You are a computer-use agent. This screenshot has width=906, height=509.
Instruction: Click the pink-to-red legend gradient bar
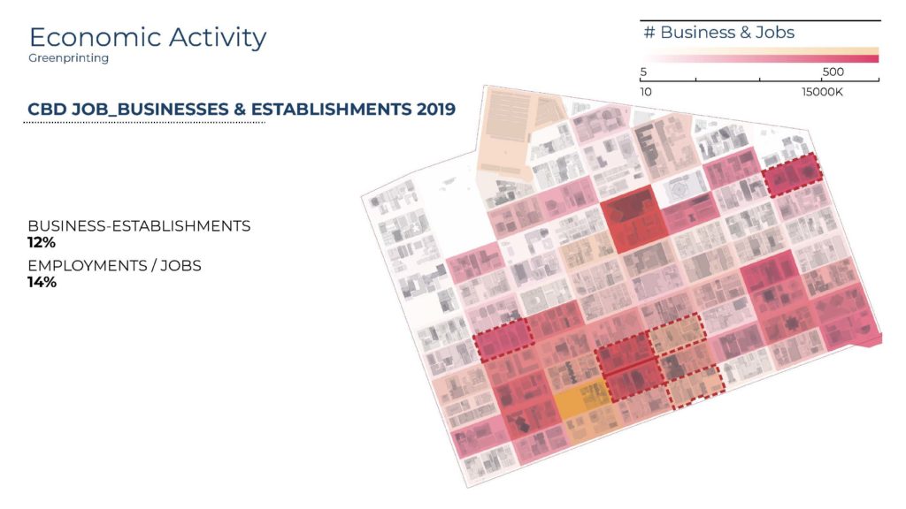(760, 58)
